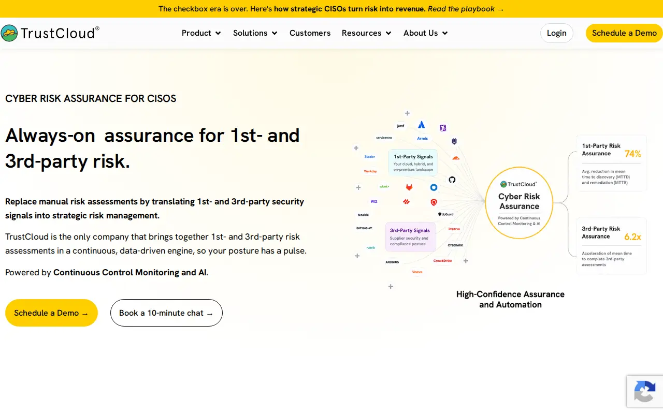Viewport: 663px width, 414px height.
Task: Expand the Product menu chevron
Action: (218, 33)
